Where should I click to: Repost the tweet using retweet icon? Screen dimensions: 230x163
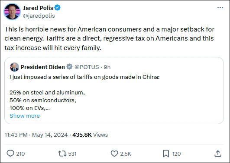62,154
